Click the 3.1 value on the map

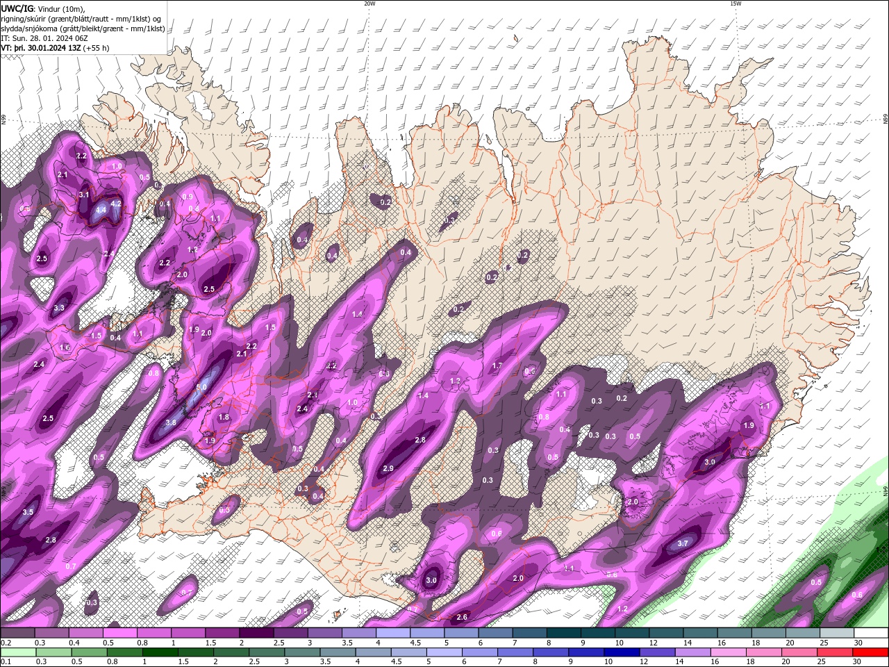click(x=84, y=195)
